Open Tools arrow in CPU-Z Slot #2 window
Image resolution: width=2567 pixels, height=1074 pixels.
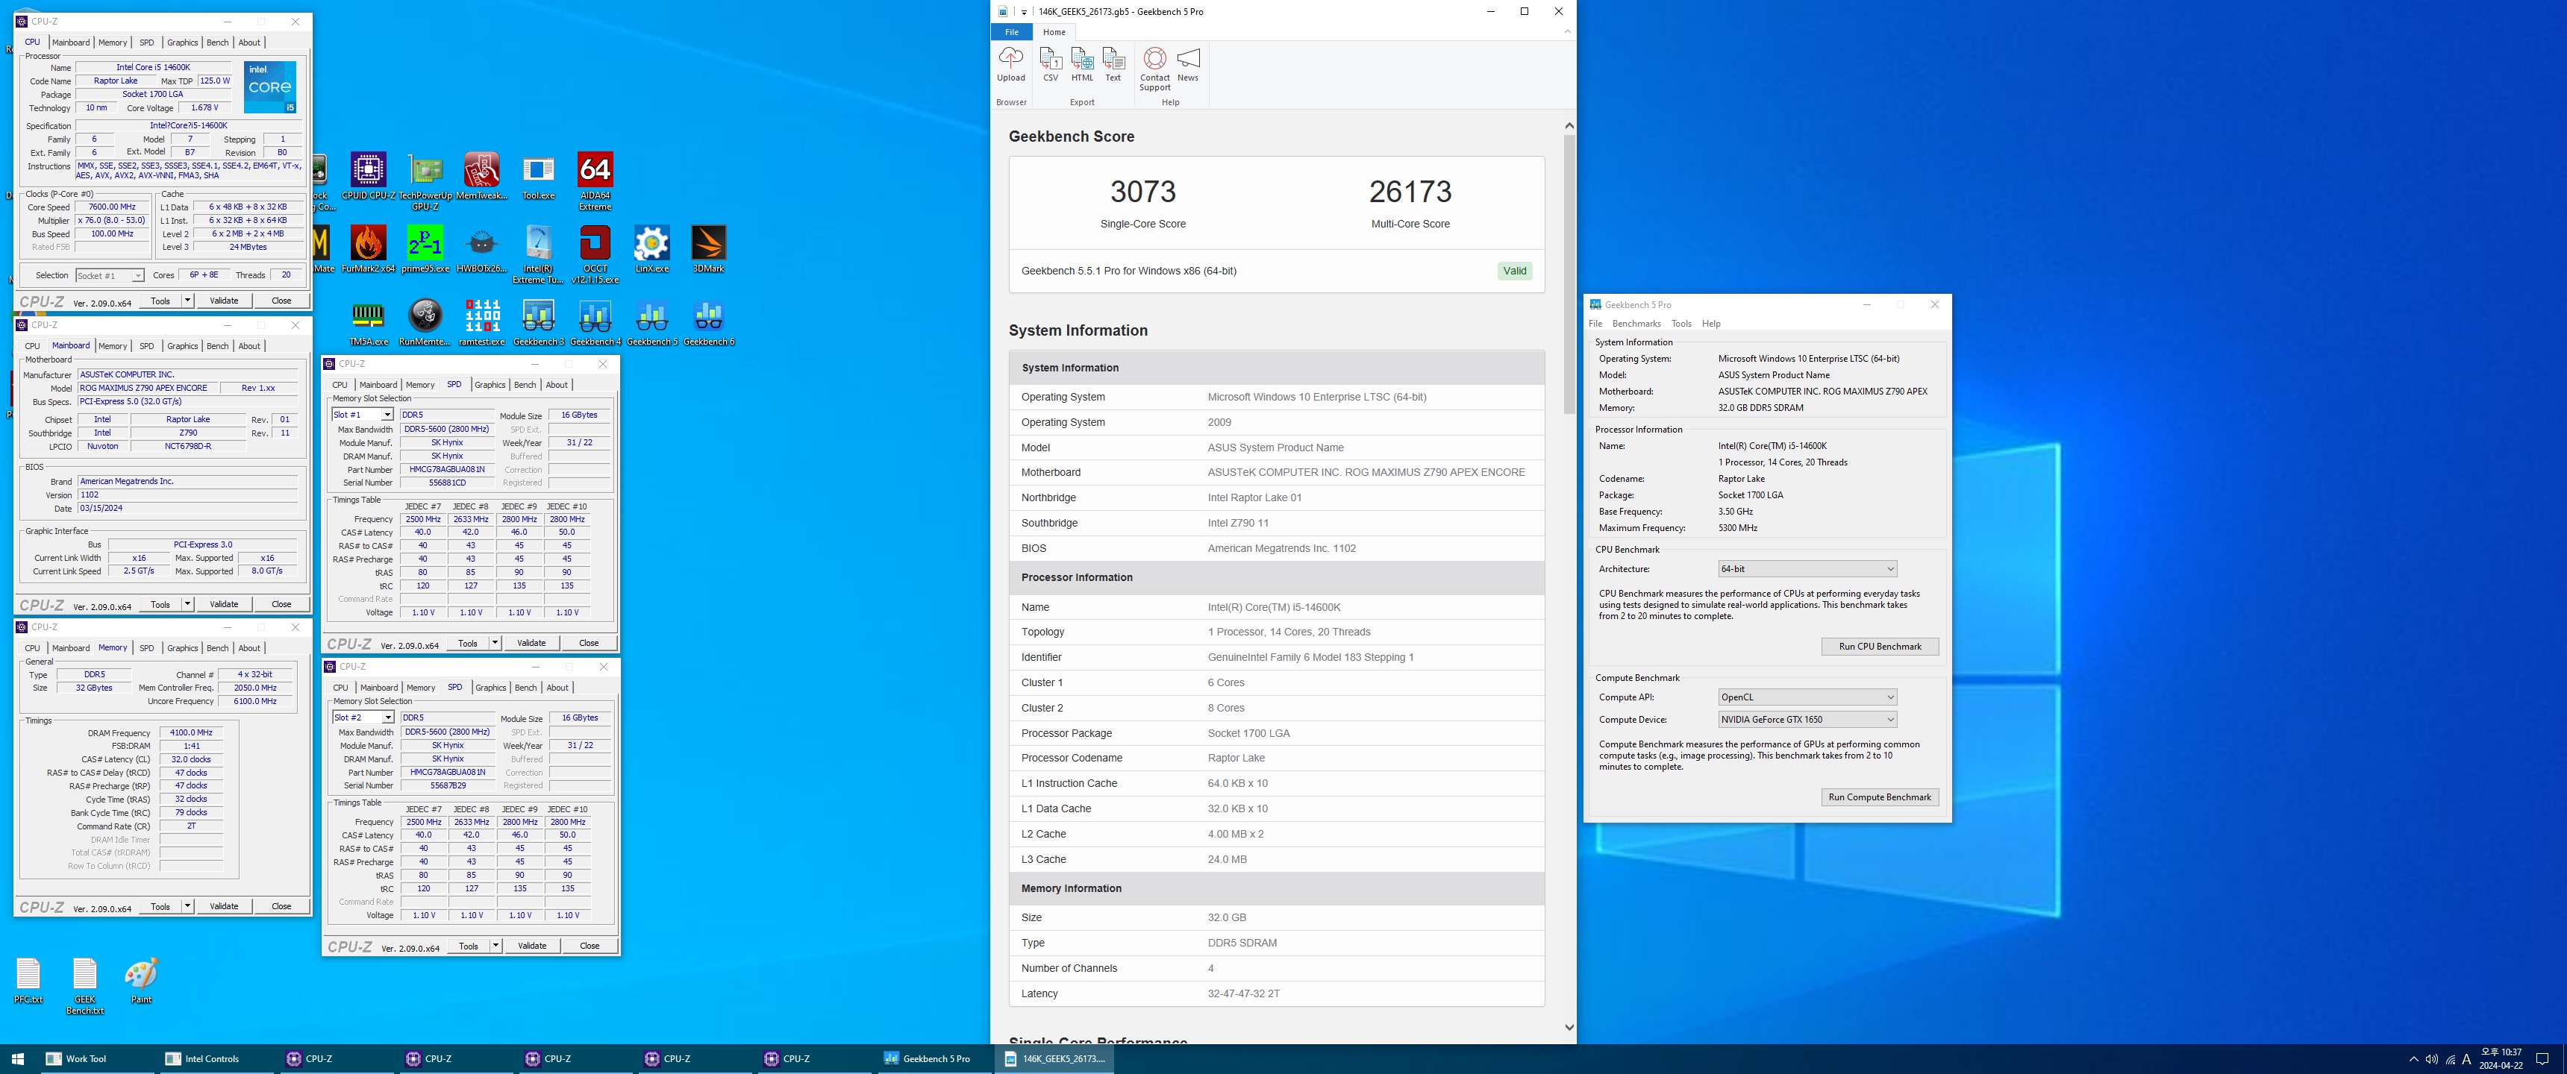[495, 946]
